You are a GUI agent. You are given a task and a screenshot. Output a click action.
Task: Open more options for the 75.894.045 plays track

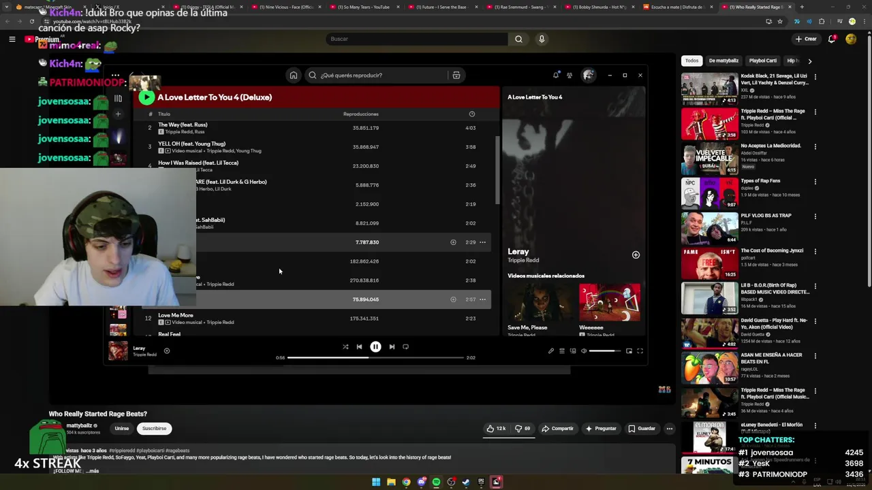point(482,299)
